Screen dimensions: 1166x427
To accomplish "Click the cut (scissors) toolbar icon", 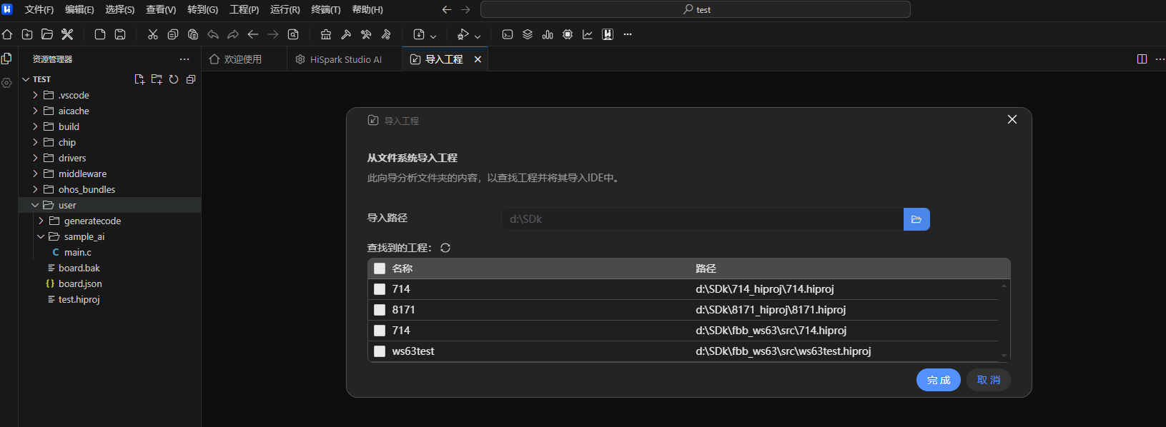I will pyautogui.click(x=153, y=34).
